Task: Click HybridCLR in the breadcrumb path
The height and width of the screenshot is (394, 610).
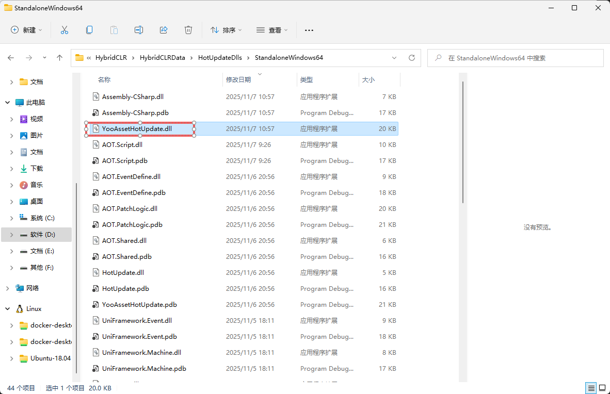Action: (x=111, y=58)
